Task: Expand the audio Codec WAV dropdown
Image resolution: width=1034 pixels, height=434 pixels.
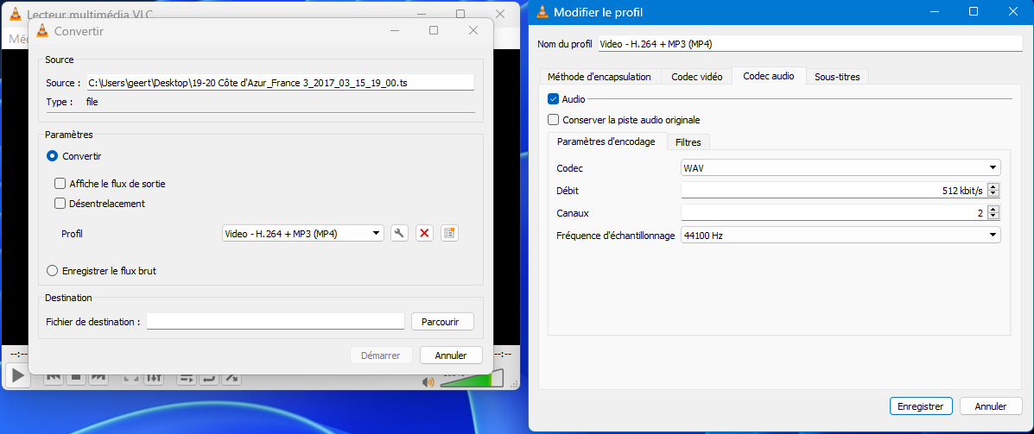Action: pyautogui.click(x=840, y=167)
